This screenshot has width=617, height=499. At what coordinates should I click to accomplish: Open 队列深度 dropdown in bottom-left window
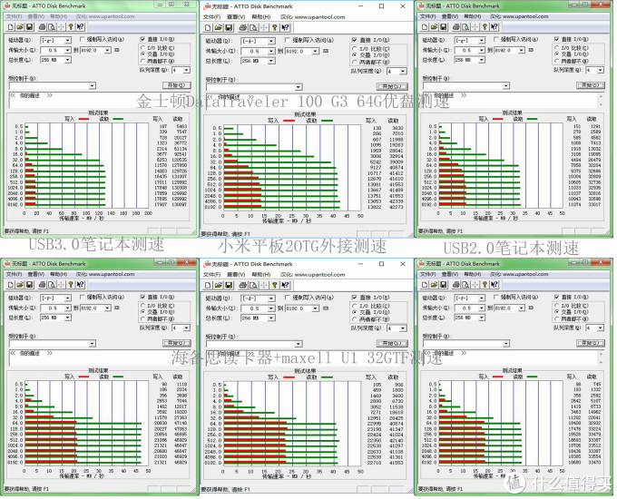pyautogui.click(x=187, y=328)
